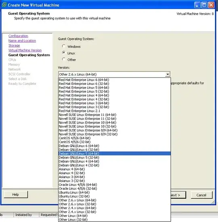Select Red Hat Enterprise Linux 4 (32-bit)

point(114,99)
